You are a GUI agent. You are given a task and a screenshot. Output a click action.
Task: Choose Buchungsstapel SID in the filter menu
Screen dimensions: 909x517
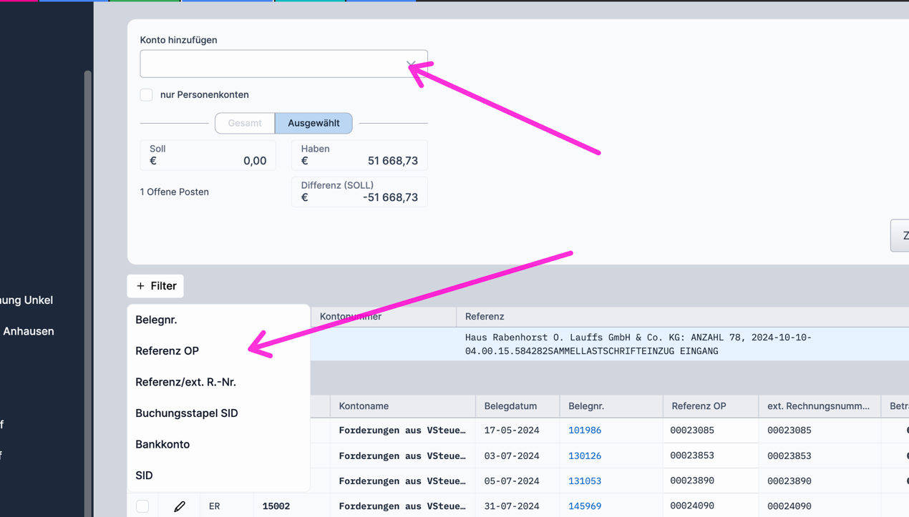tap(187, 413)
